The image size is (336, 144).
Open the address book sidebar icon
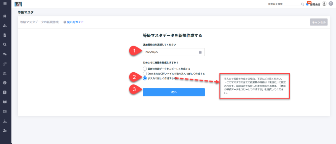coord(5,92)
